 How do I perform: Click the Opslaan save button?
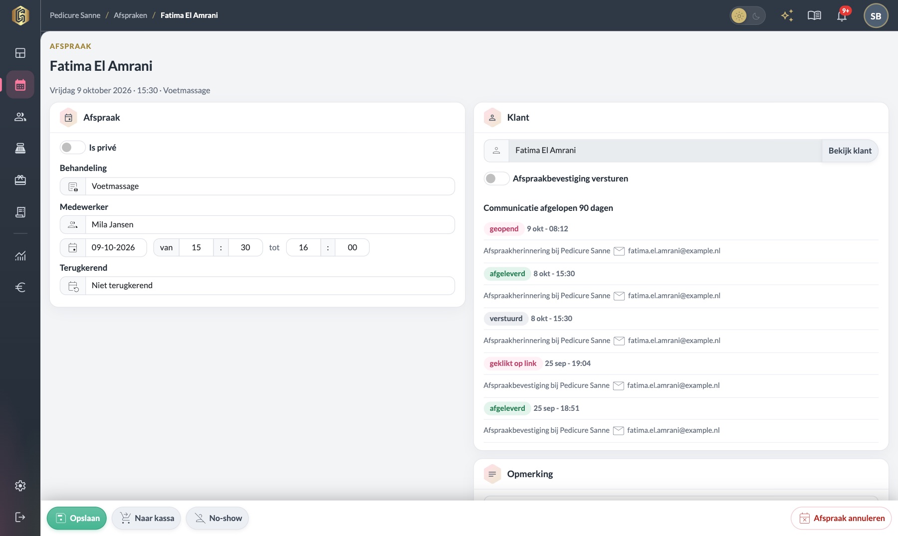point(77,518)
